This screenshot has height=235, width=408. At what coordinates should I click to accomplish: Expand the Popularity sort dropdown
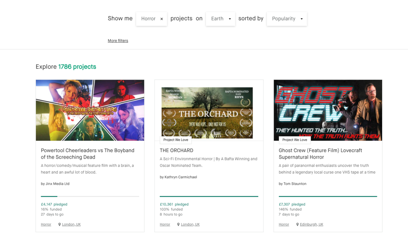click(287, 19)
